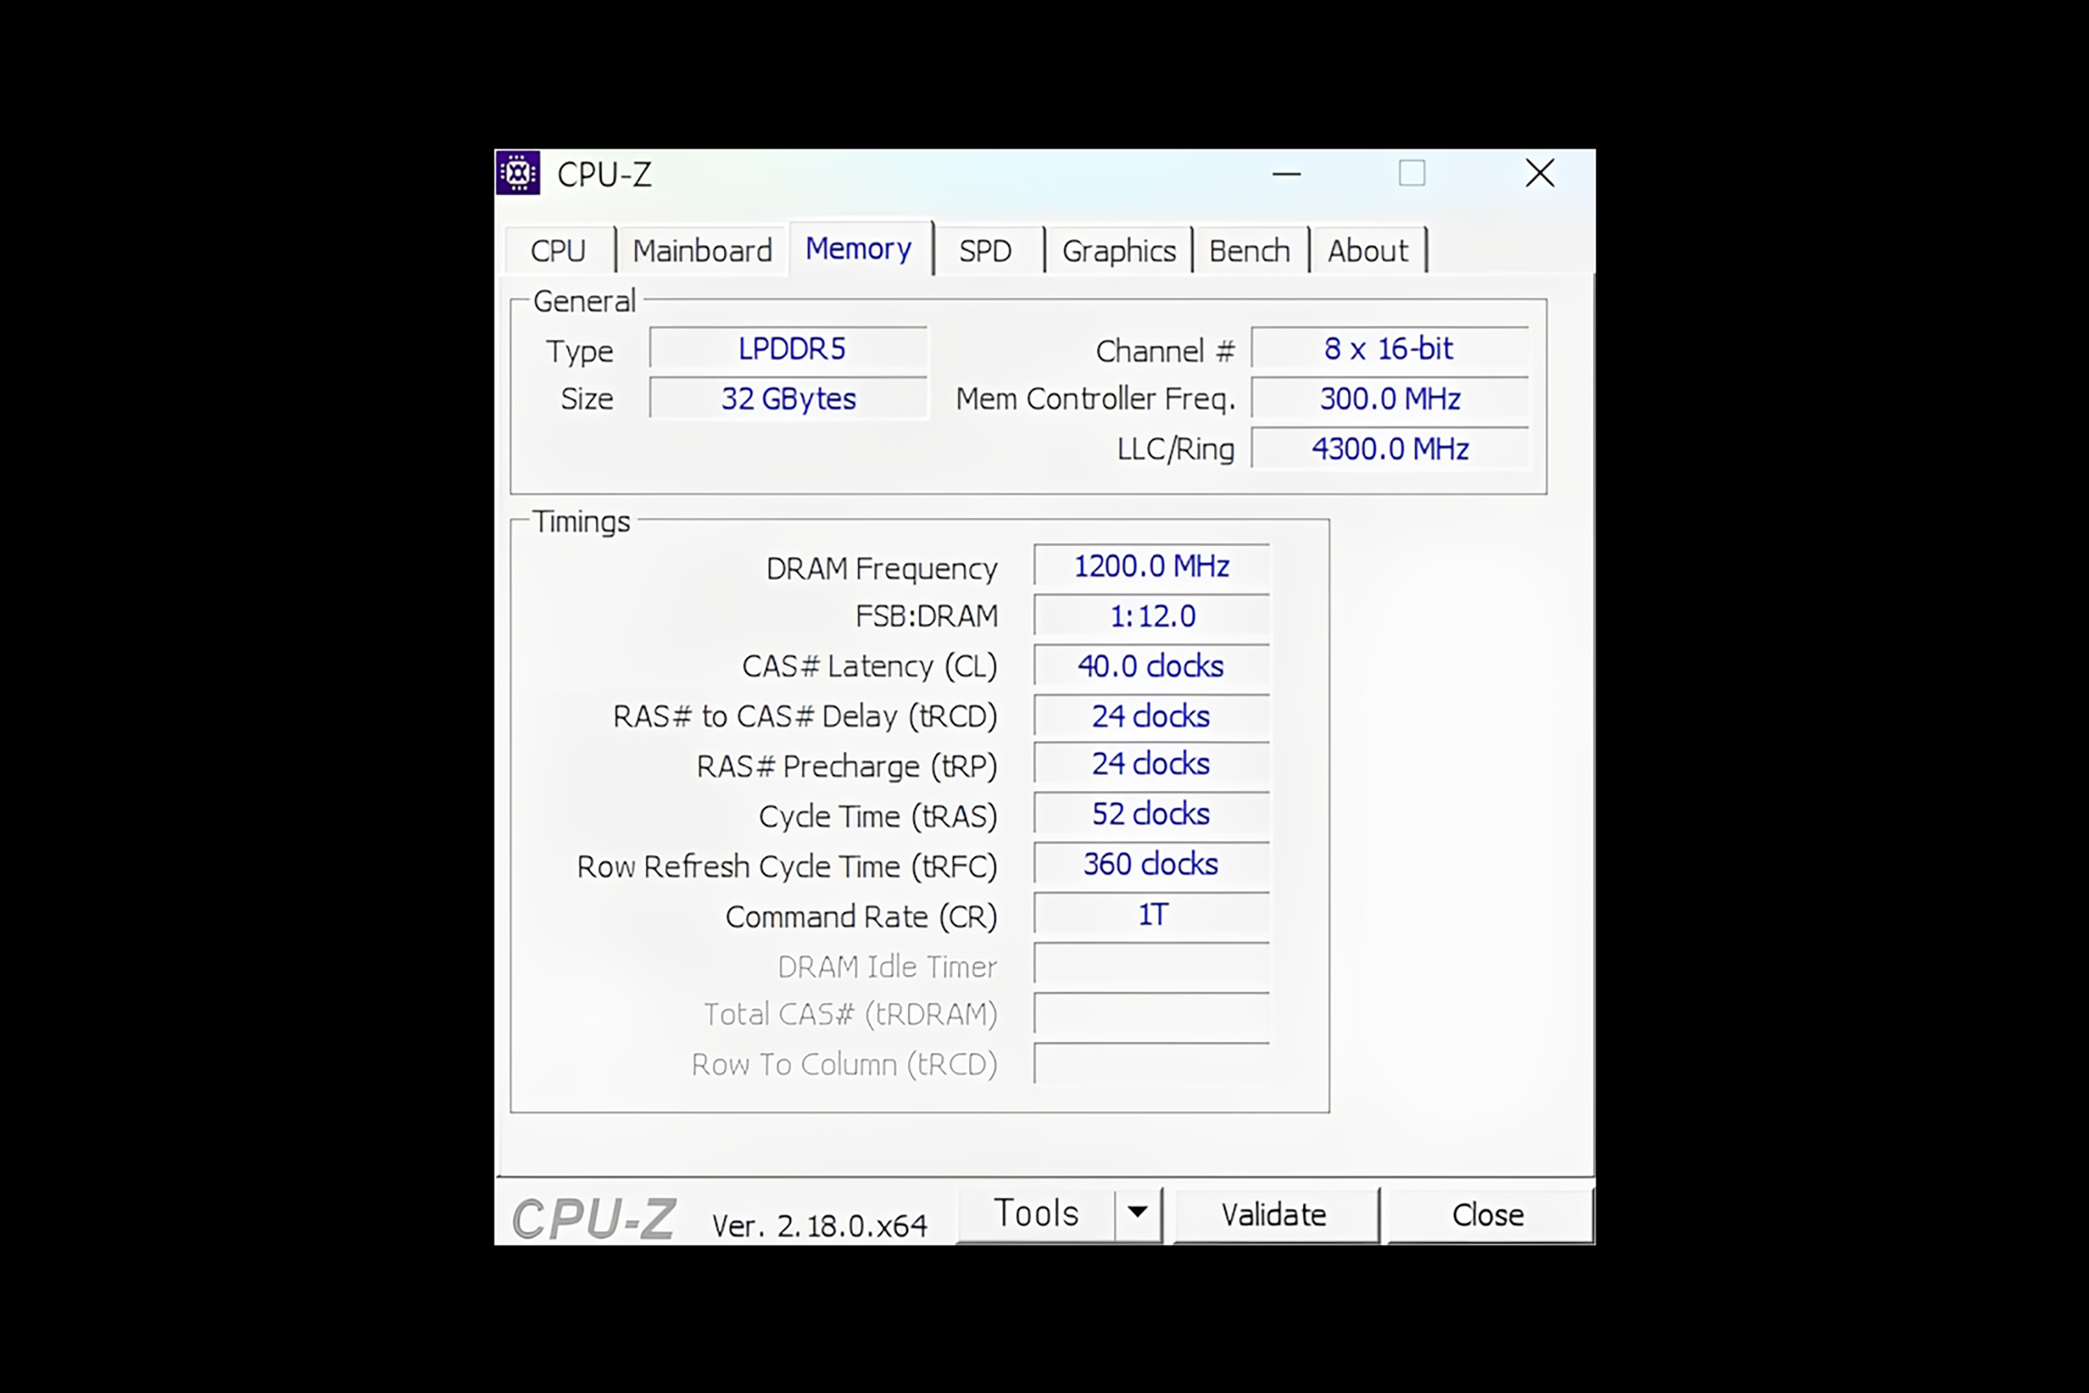
Task: Select the CAS# Latency value box
Action: (x=1151, y=667)
